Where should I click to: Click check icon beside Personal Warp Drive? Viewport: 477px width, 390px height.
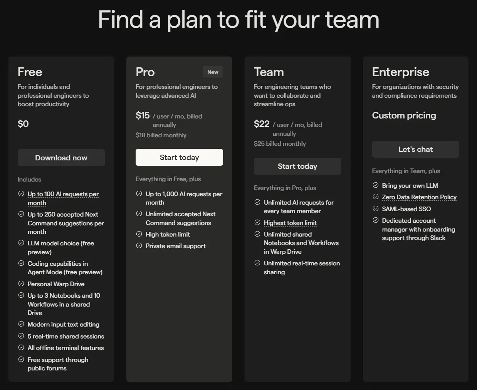21,284
